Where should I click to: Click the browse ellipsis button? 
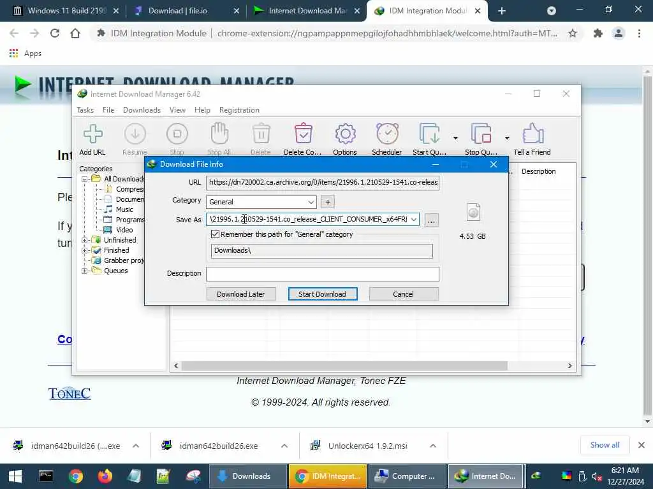432,220
